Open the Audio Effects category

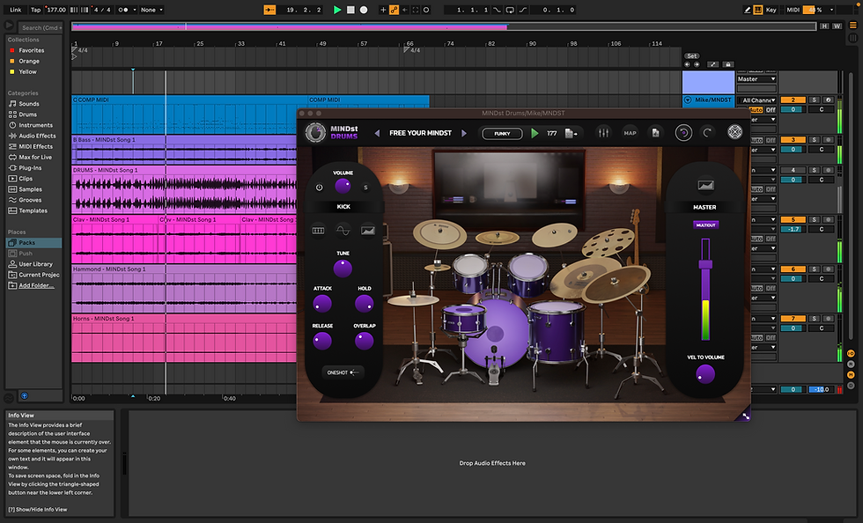click(37, 136)
